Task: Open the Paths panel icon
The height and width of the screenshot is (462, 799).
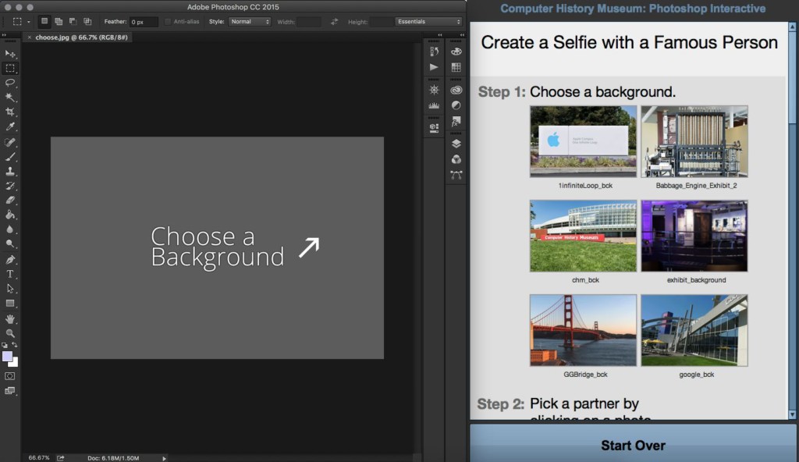Action: [456, 176]
